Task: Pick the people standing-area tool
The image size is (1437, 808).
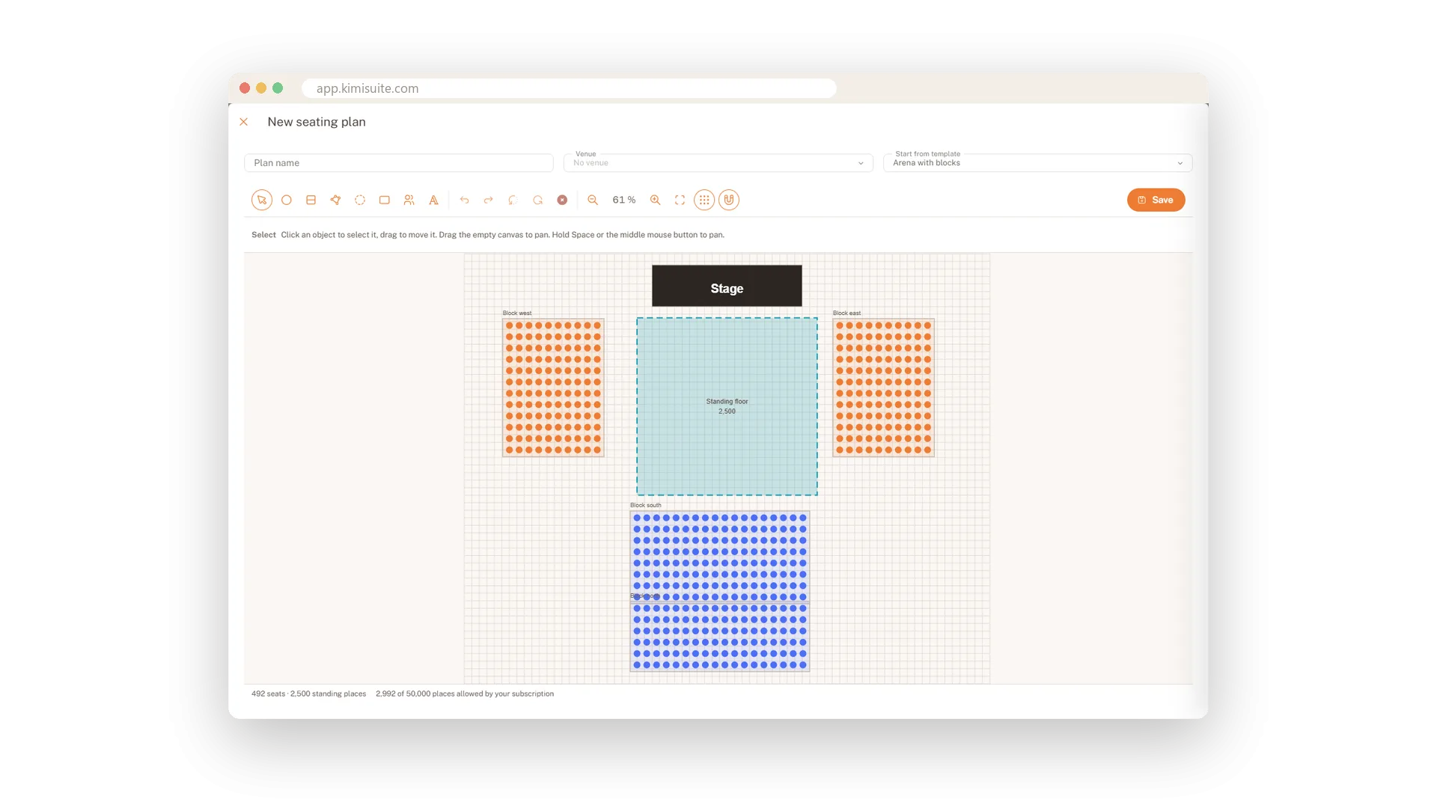Action: (x=409, y=200)
